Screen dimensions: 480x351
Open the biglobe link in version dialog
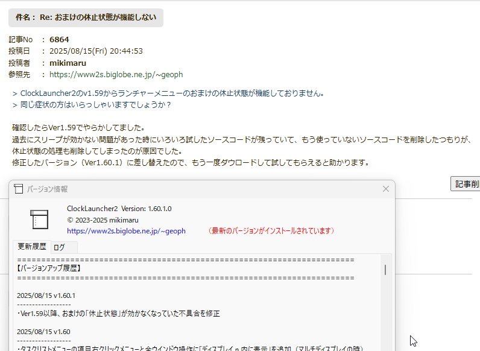pos(126,231)
